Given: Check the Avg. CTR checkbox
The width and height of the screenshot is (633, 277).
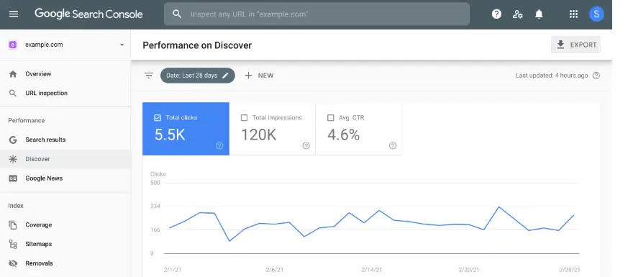Looking at the screenshot, I should point(331,118).
